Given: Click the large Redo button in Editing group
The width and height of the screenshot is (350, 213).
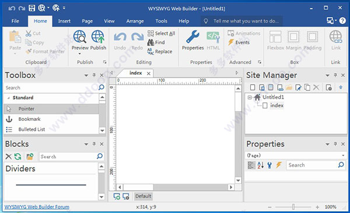Looking at the screenshot, I should (x=137, y=41).
